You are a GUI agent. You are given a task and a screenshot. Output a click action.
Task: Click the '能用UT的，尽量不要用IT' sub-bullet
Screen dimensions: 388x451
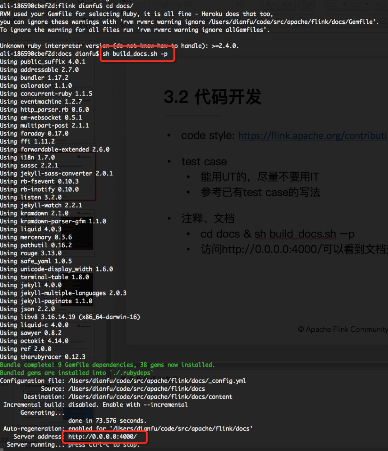point(260,177)
